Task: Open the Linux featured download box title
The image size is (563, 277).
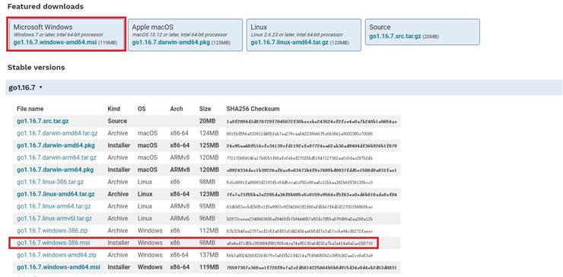Action: click(x=259, y=27)
